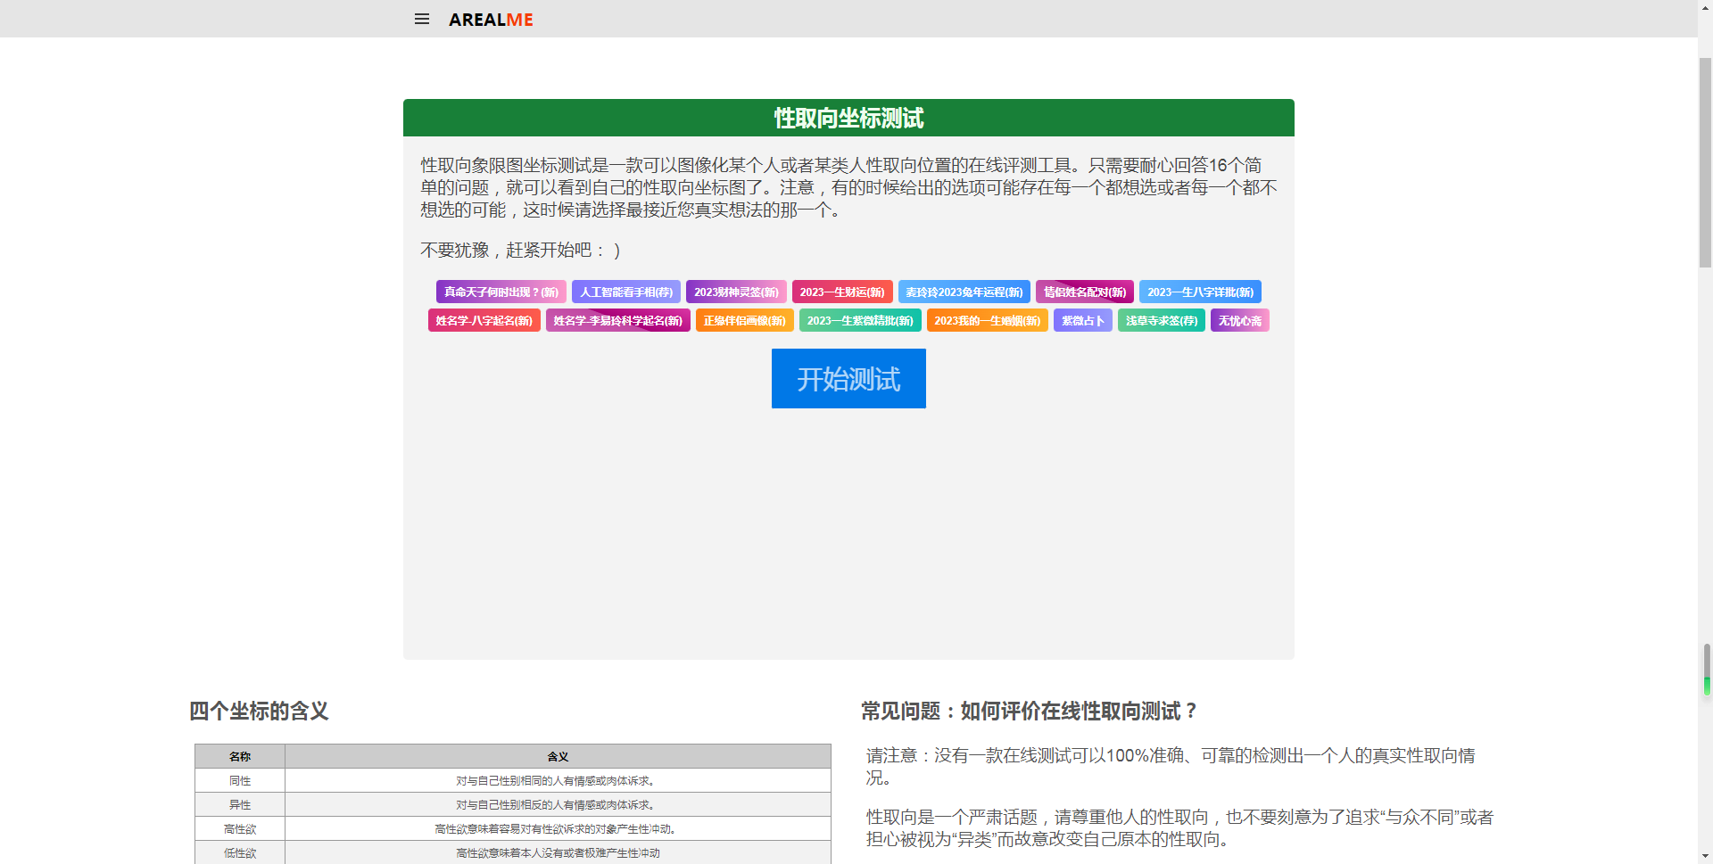Click the 2023一生紫微精批 tag

pyautogui.click(x=860, y=321)
